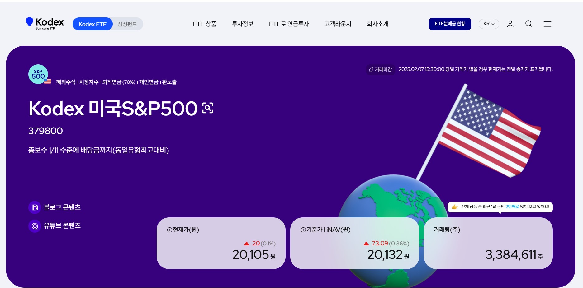Click the NAV change 73.09 (0.36%)
This screenshot has height=288, width=583.
(386, 244)
